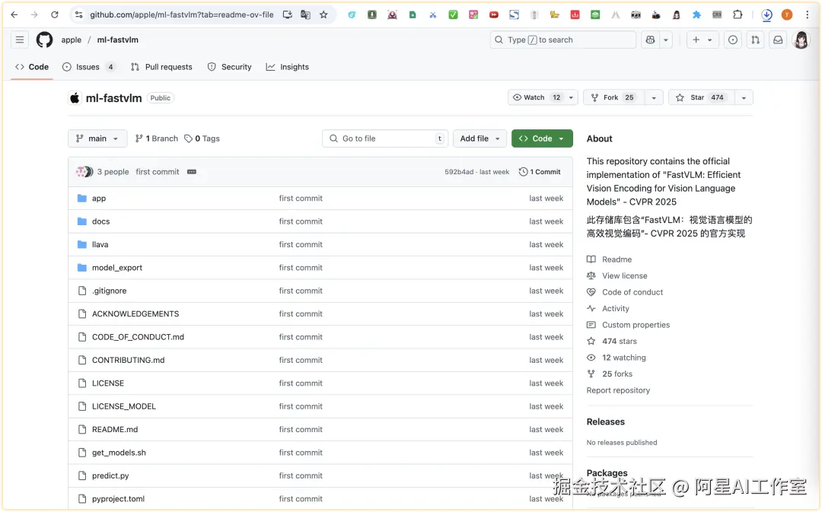Switch to the Insights tab
The height and width of the screenshot is (512, 822).
pyautogui.click(x=287, y=67)
